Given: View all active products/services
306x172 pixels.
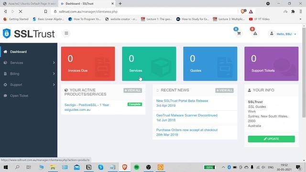Looking at the screenshot, I should [133, 90].
